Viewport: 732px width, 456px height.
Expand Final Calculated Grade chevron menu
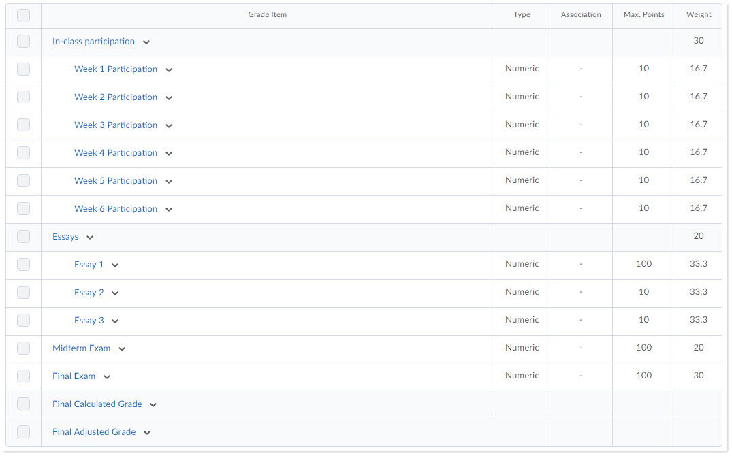[153, 405]
